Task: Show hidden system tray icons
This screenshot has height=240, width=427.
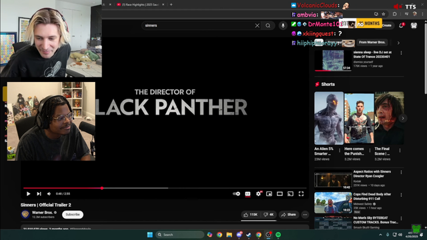Action: click(x=380, y=235)
